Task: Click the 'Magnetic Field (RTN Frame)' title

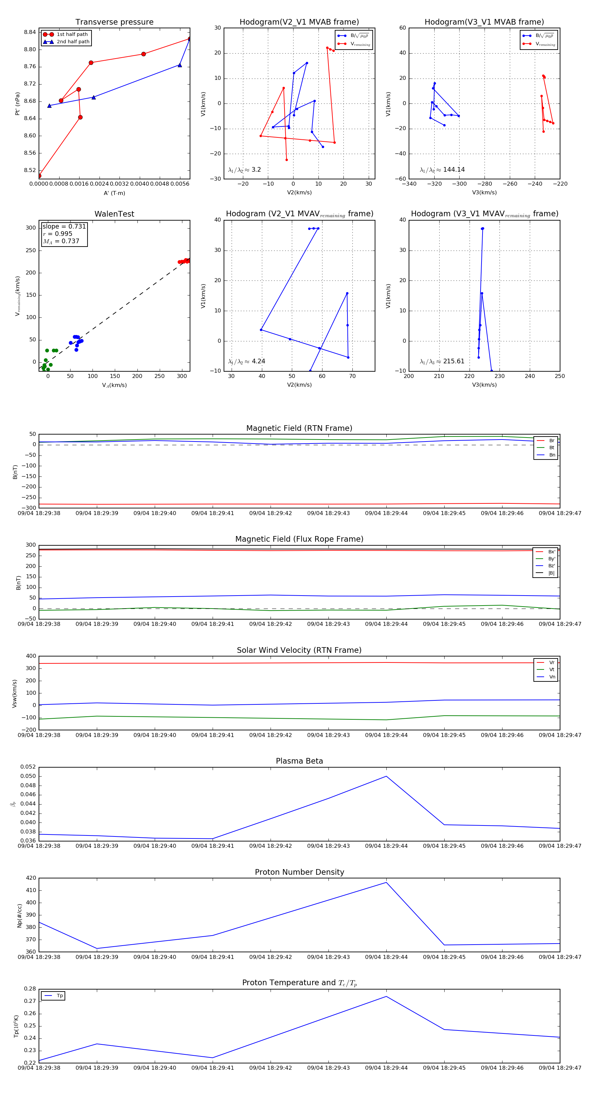Action: (299, 428)
